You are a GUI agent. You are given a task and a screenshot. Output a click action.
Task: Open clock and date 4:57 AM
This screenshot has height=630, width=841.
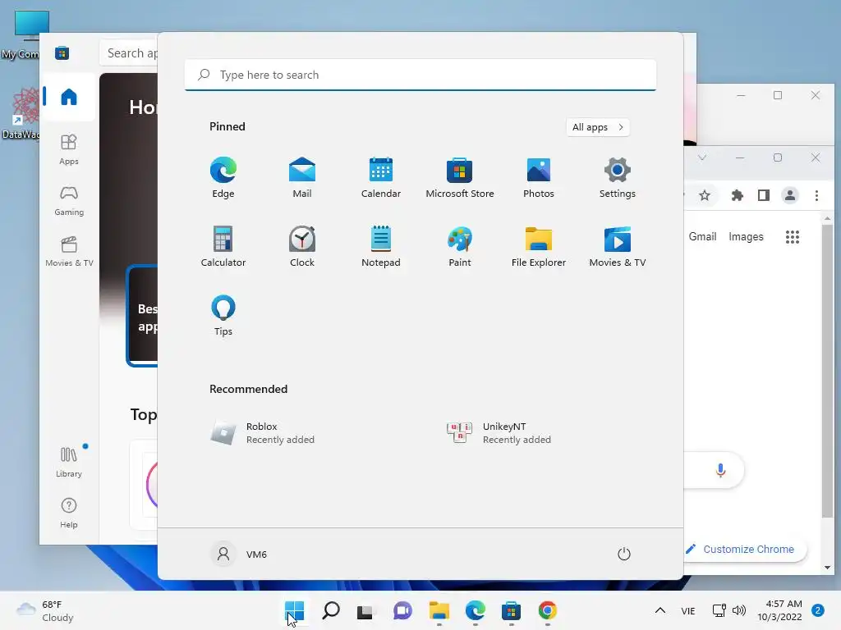780,610
